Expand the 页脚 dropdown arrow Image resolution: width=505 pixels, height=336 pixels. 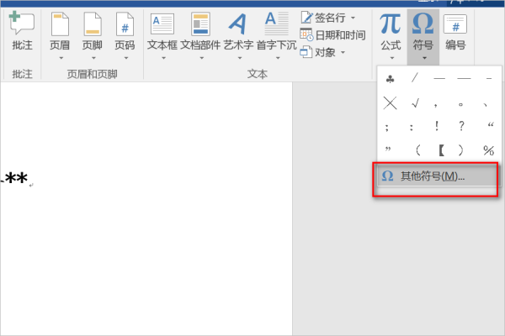93,58
